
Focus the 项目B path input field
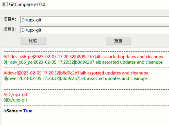click(94, 30)
